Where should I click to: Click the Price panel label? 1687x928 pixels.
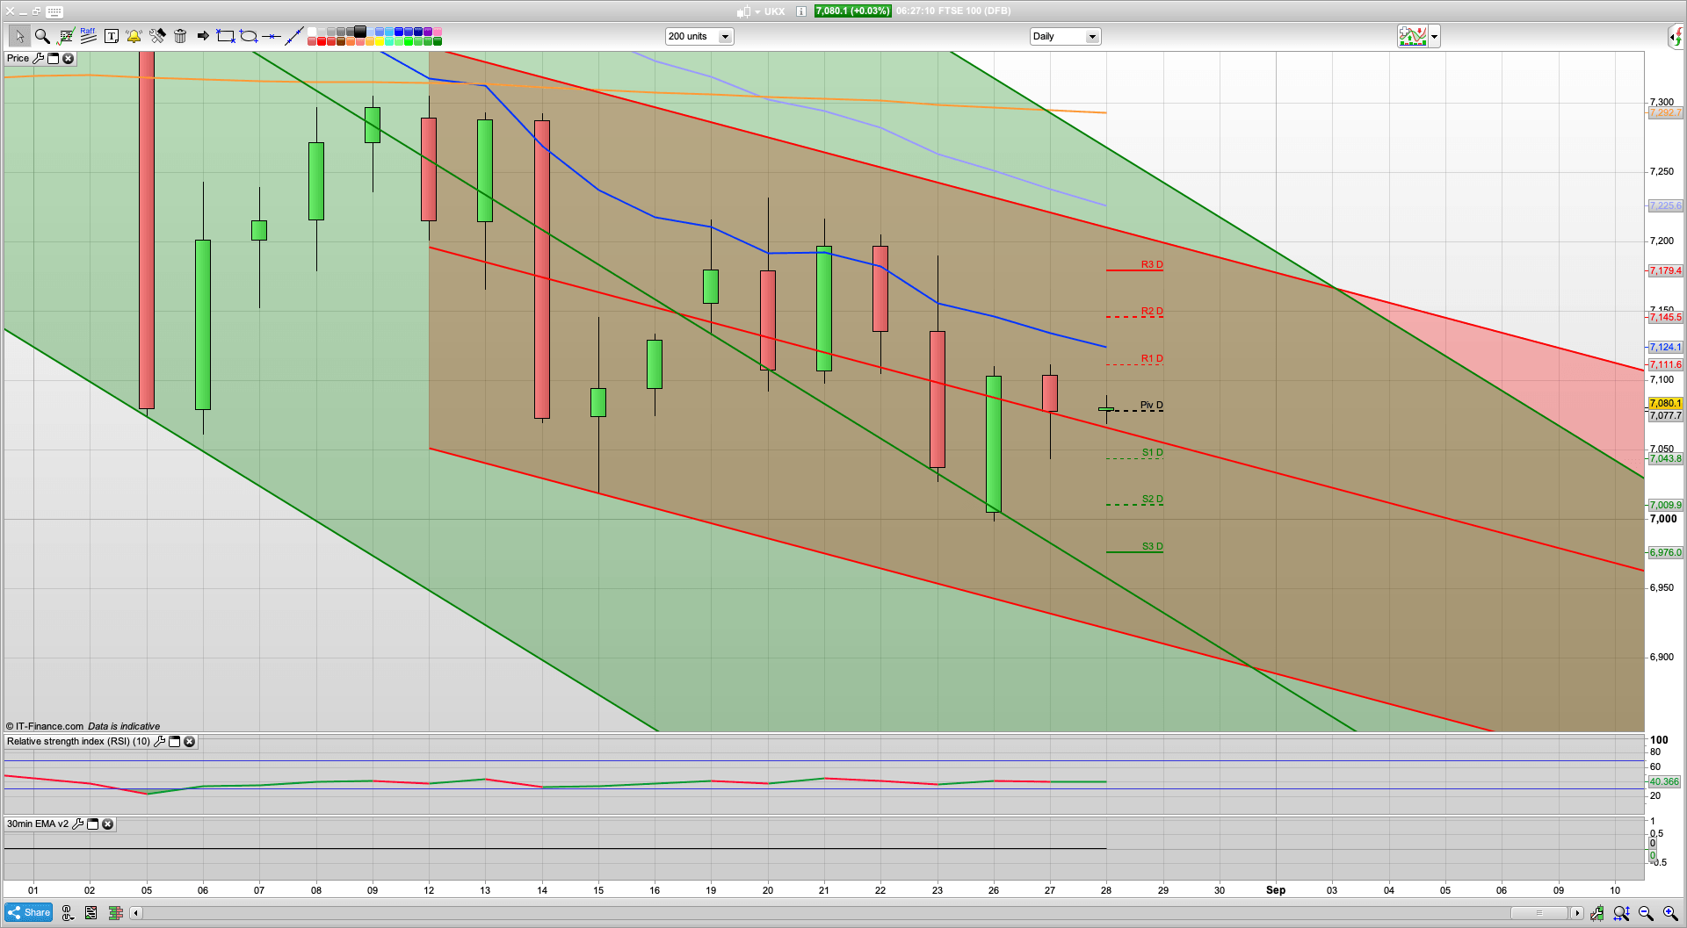(x=18, y=58)
